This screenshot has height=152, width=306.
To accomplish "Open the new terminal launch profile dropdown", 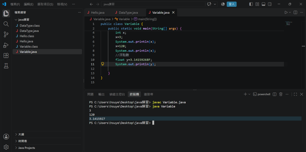I will coord(249,94).
